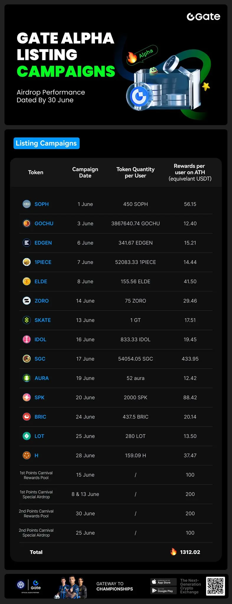Viewport: 232px width, 604px height.
Task: Click the AURA token icon
Action: tap(27, 378)
